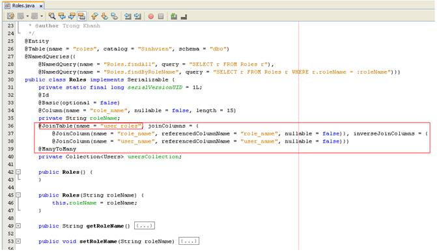Click the Toggle Bookmark icon
Image resolution: width=437 pixels, height=252 pixels.
click(114, 16)
